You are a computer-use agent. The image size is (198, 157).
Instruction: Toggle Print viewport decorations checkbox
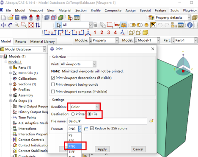click(53, 78)
